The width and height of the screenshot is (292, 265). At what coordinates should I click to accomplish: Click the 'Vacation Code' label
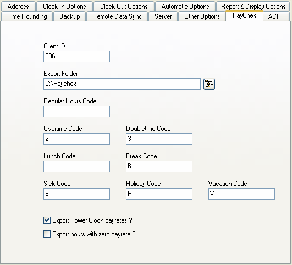[228, 184]
